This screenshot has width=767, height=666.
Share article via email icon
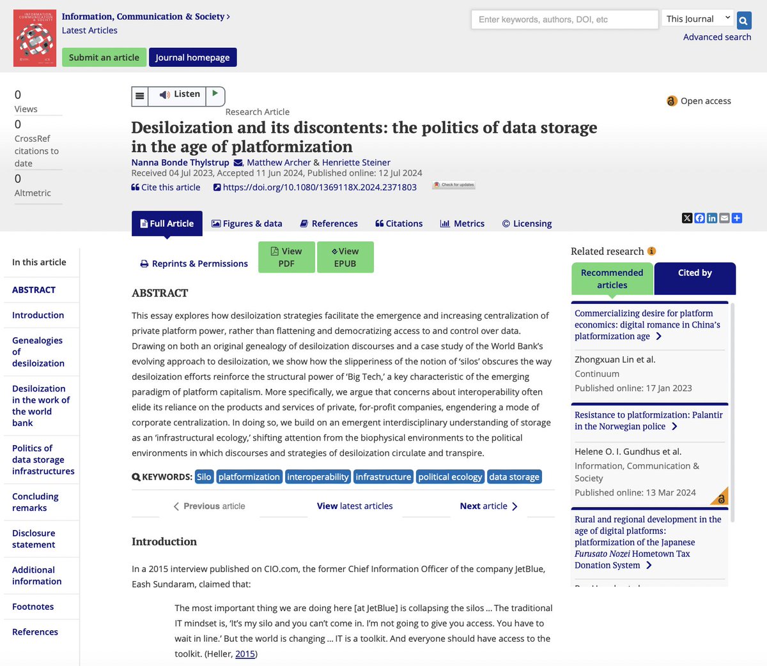tap(724, 218)
